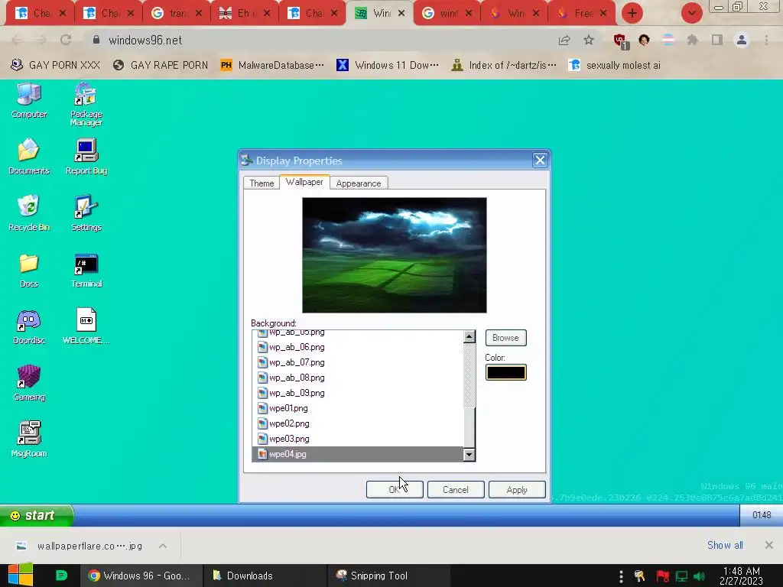783x587 pixels.
Task: Open the green app icon on the host taskbar
Action: coord(61,576)
